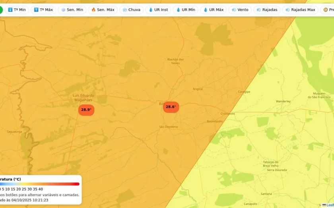Click the droplet icon on UR Máx

206,10
